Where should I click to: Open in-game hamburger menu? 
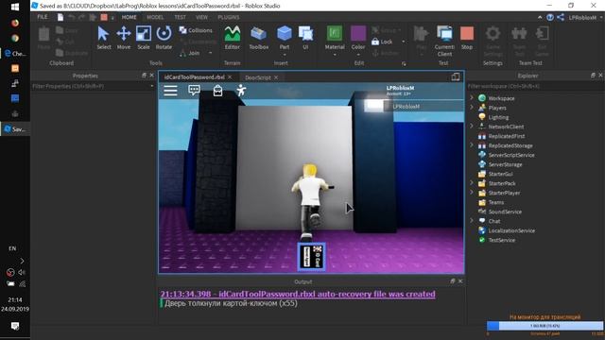[170, 91]
